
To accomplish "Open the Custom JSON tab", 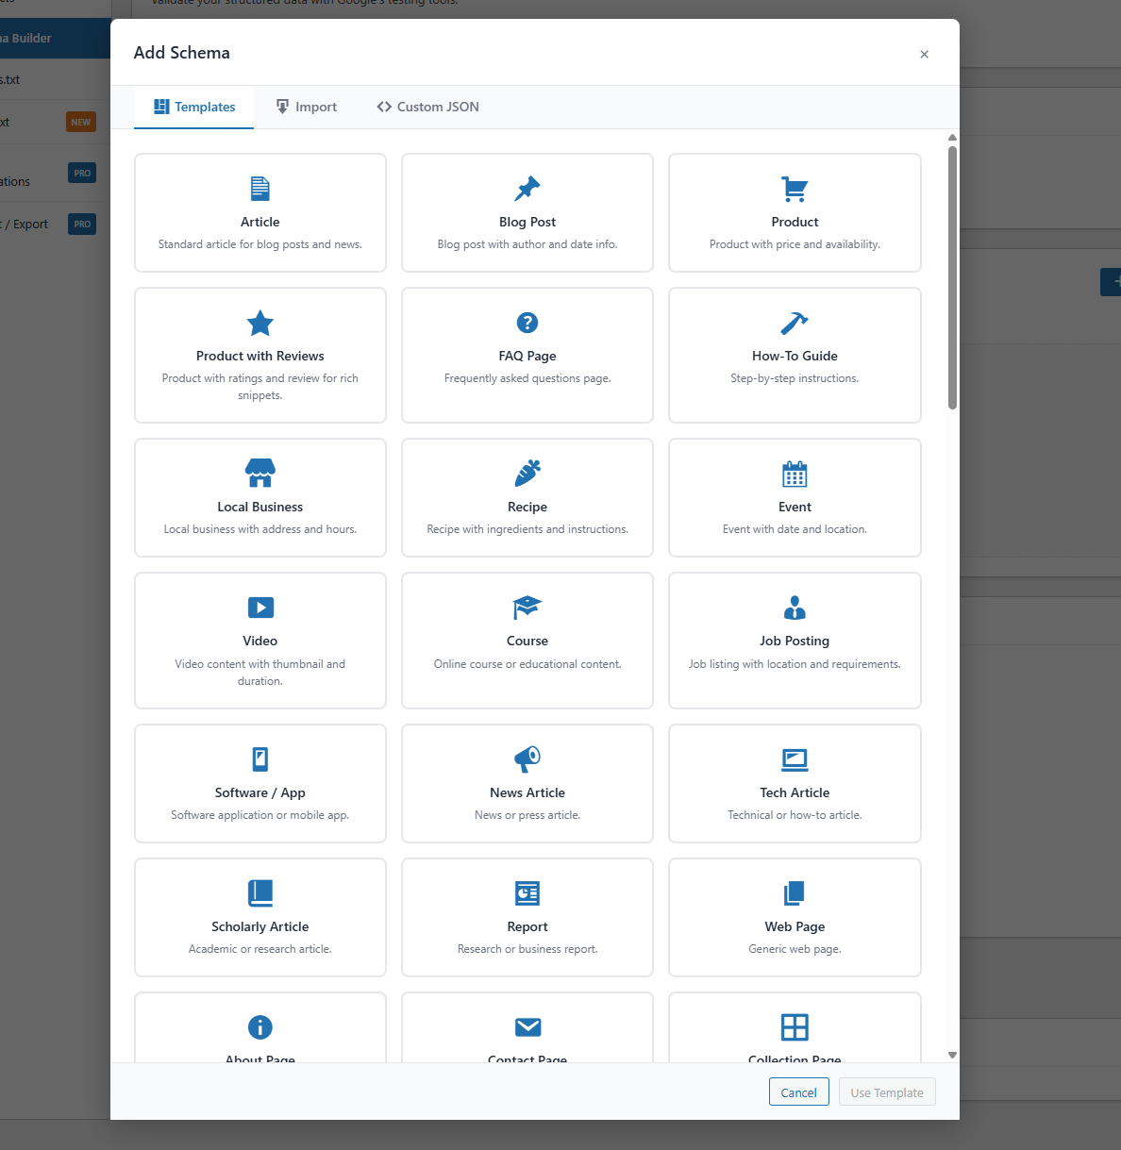I will click(x=427, y=107).
